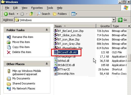Sort by the Type column header

pos(119,26)
